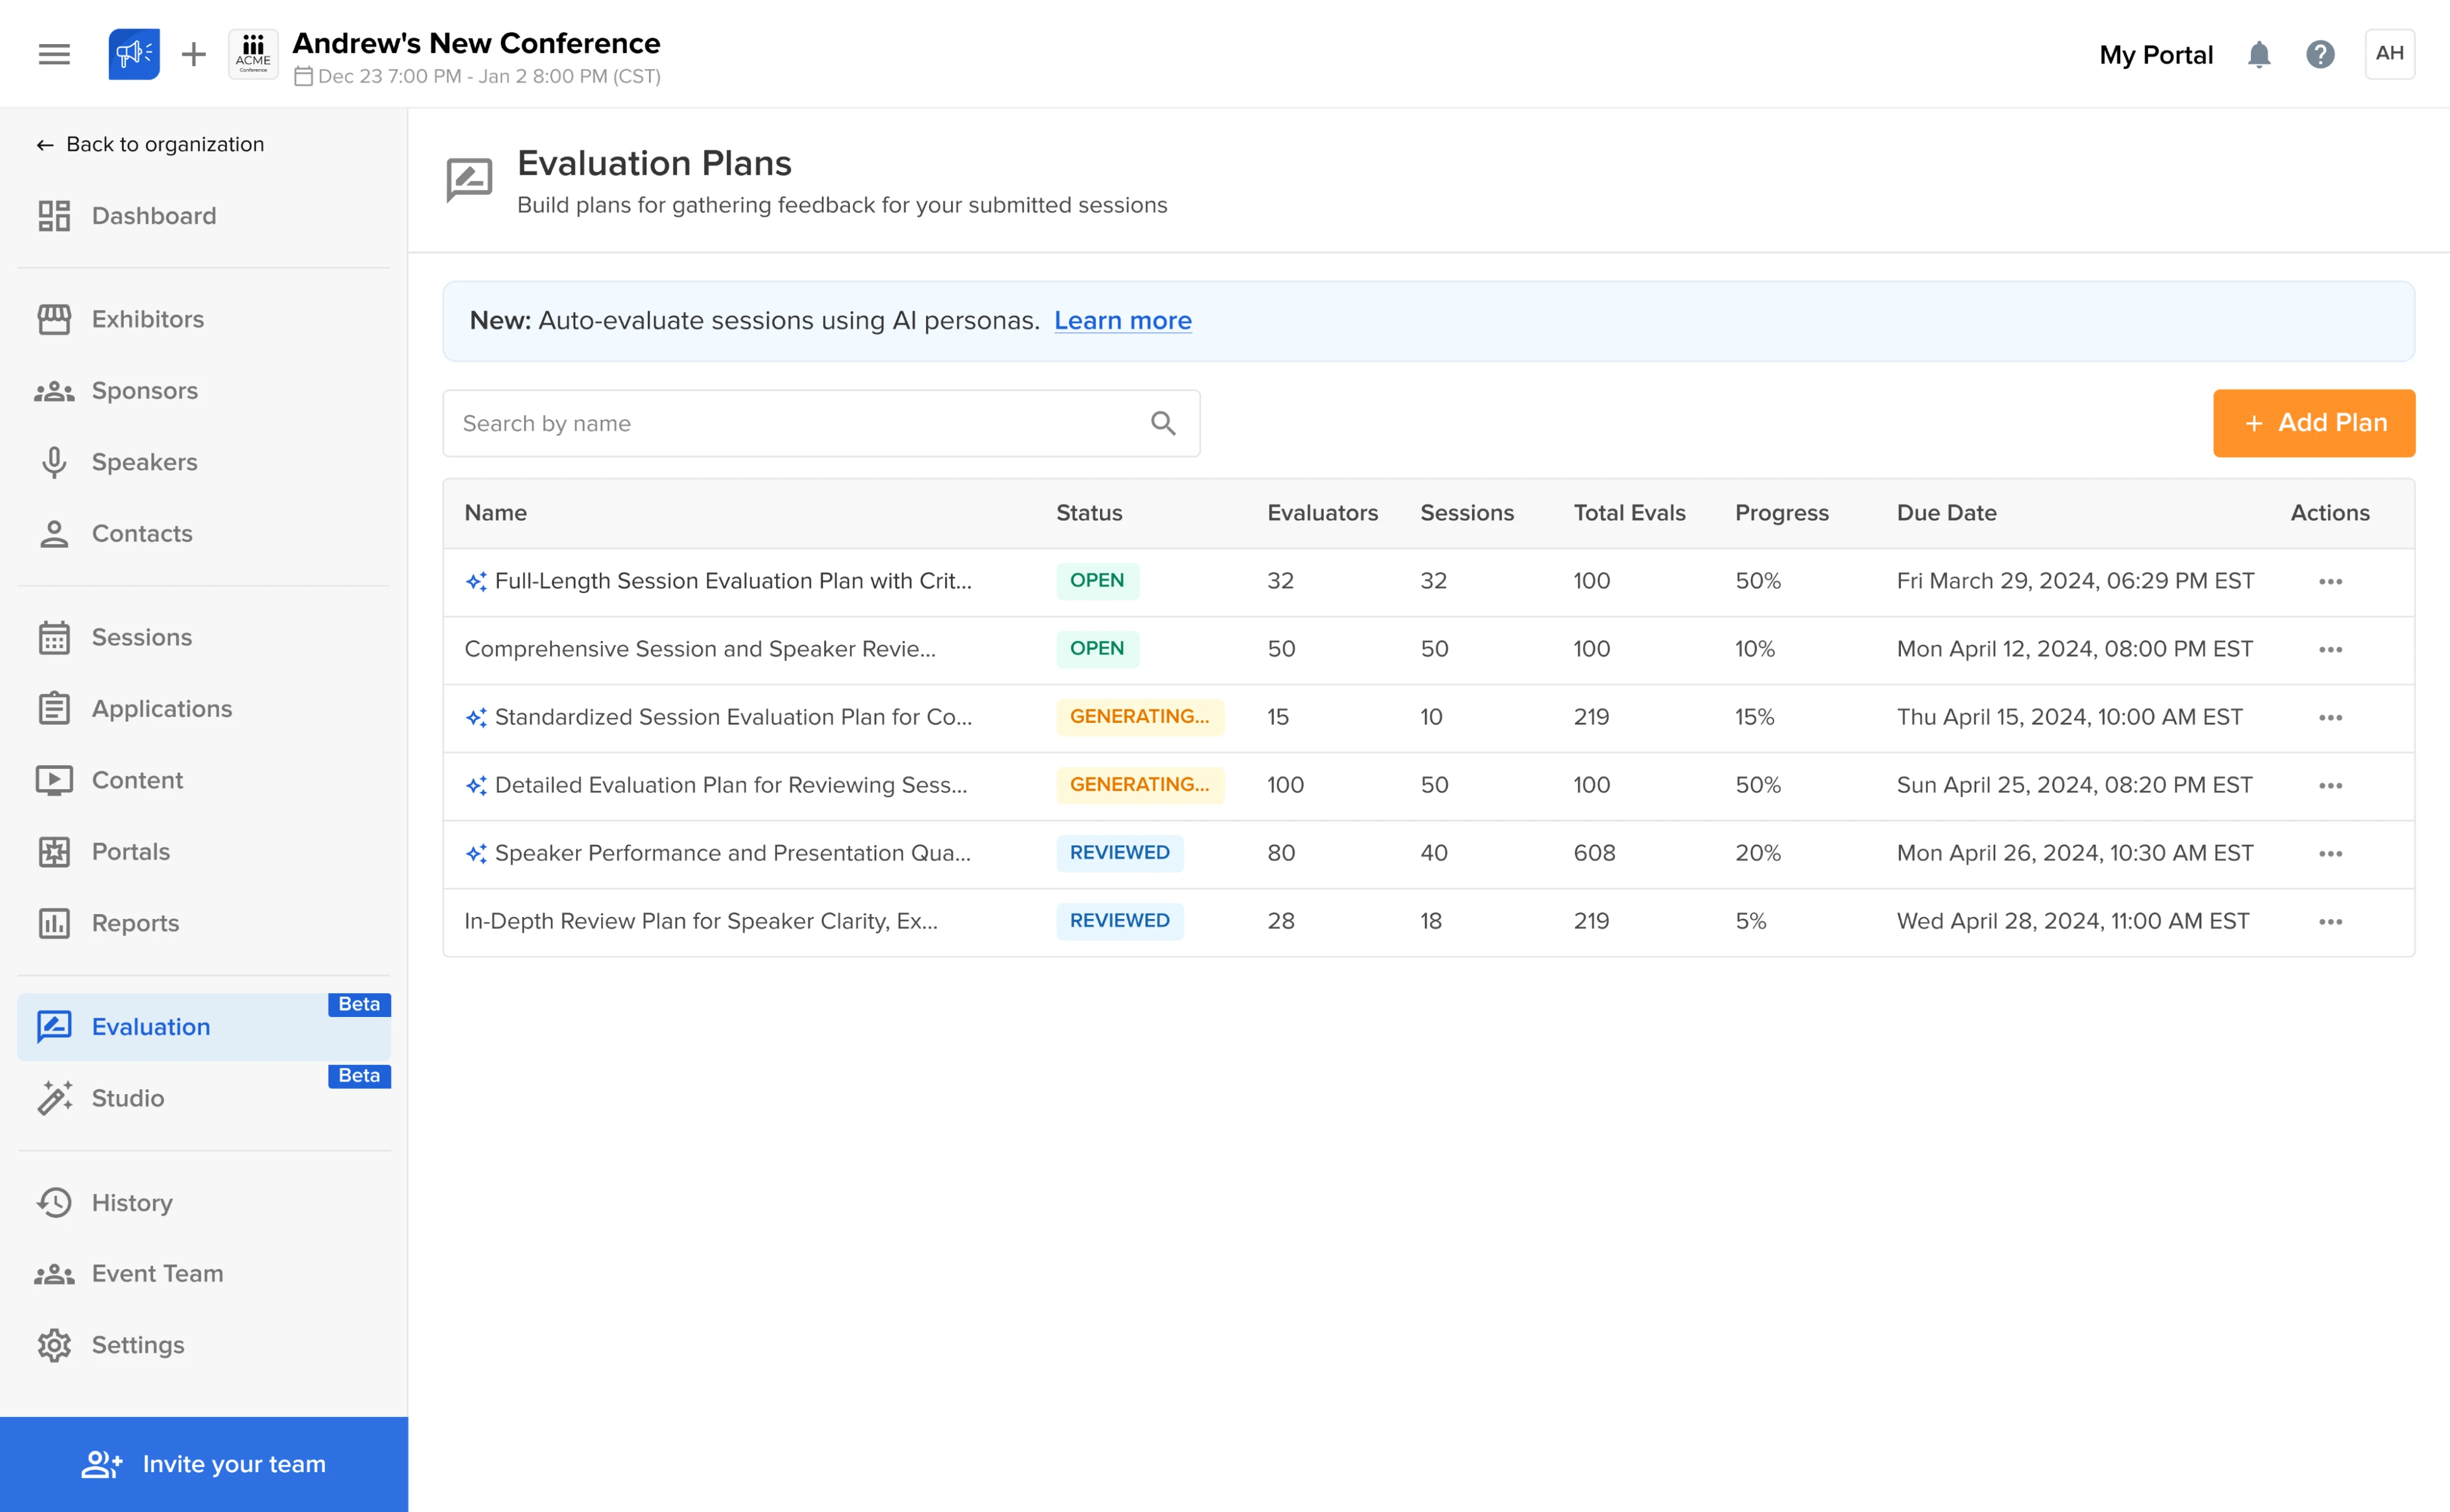Open Reports in the sidebar

[135, 923]
